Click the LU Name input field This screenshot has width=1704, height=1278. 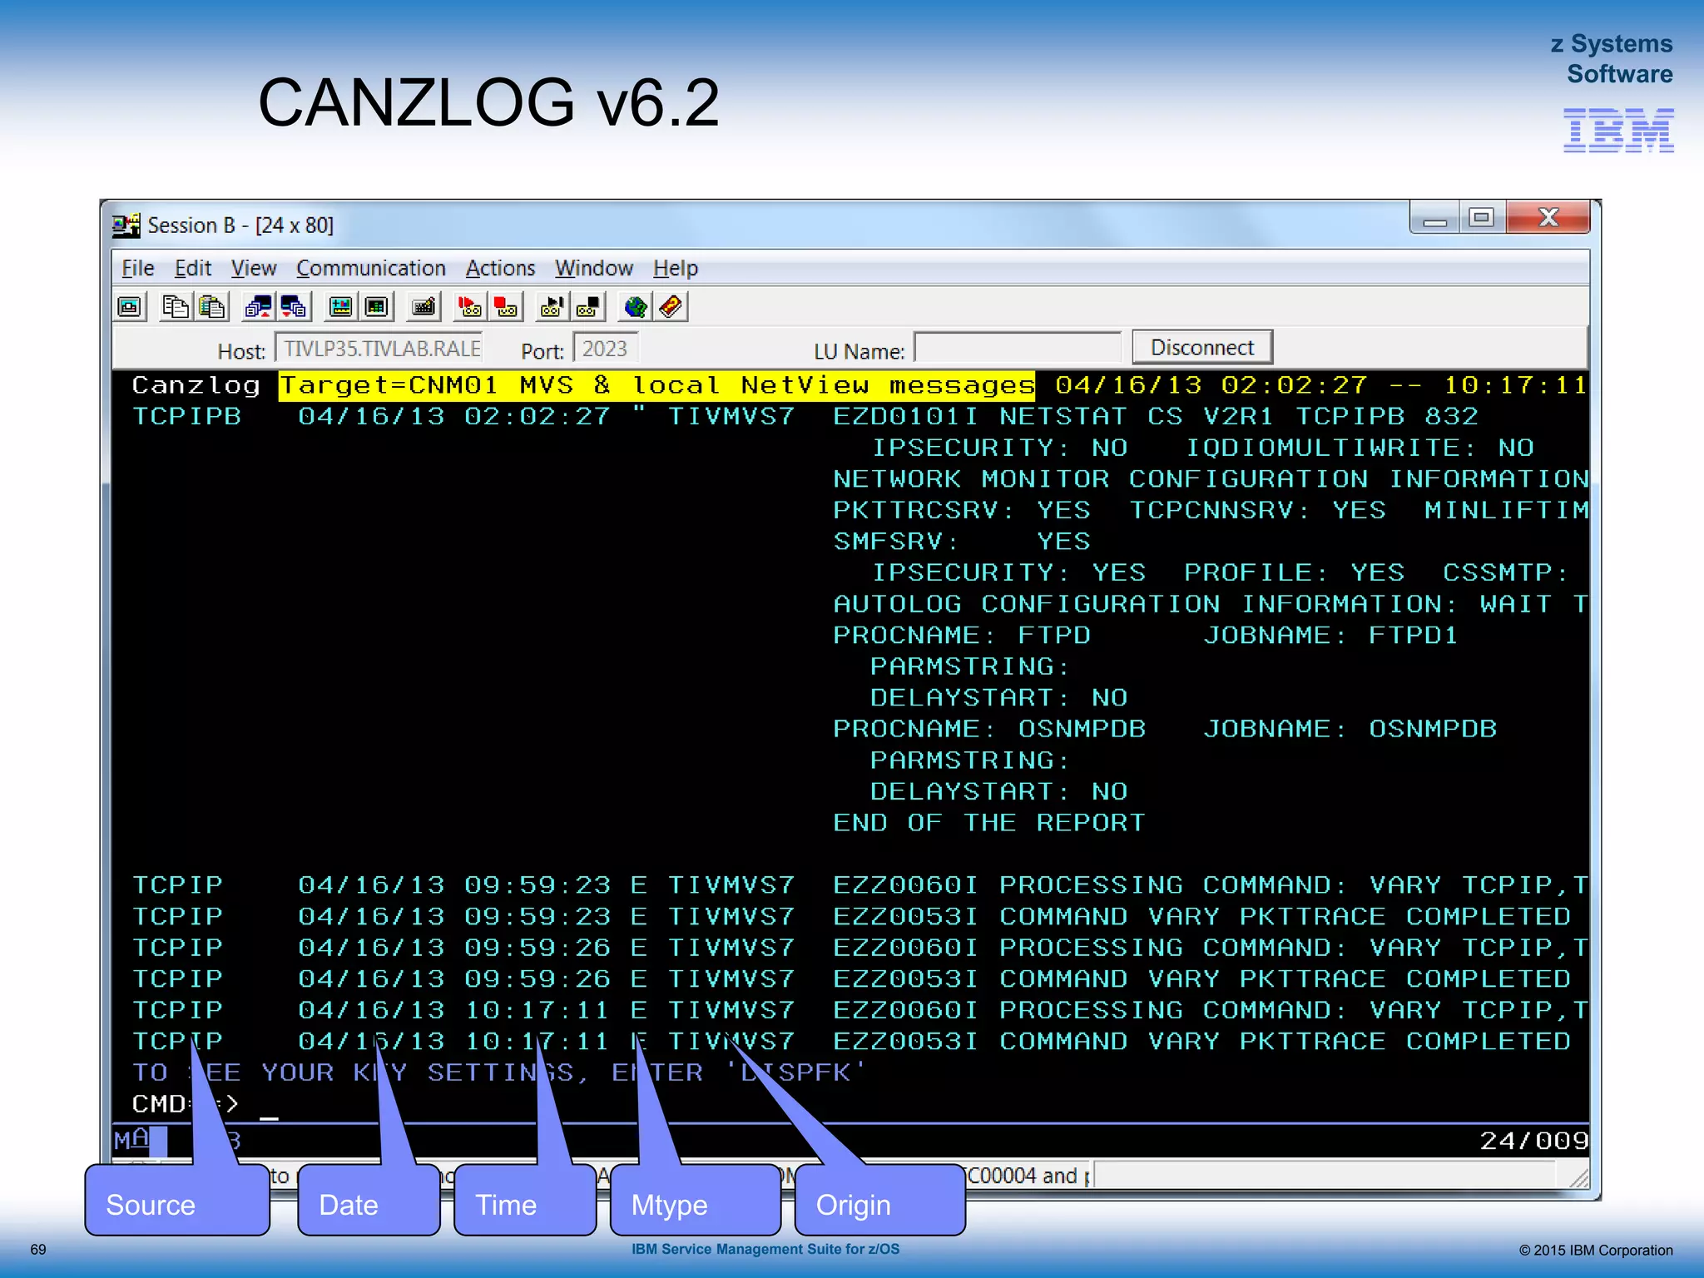click(x=1018, y=349)
